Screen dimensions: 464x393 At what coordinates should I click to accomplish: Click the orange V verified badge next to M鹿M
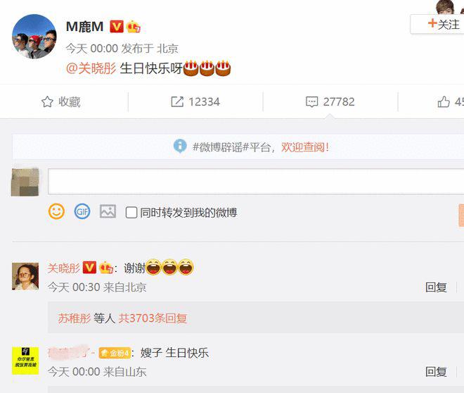pyautogui.click(x=117, y=26)
